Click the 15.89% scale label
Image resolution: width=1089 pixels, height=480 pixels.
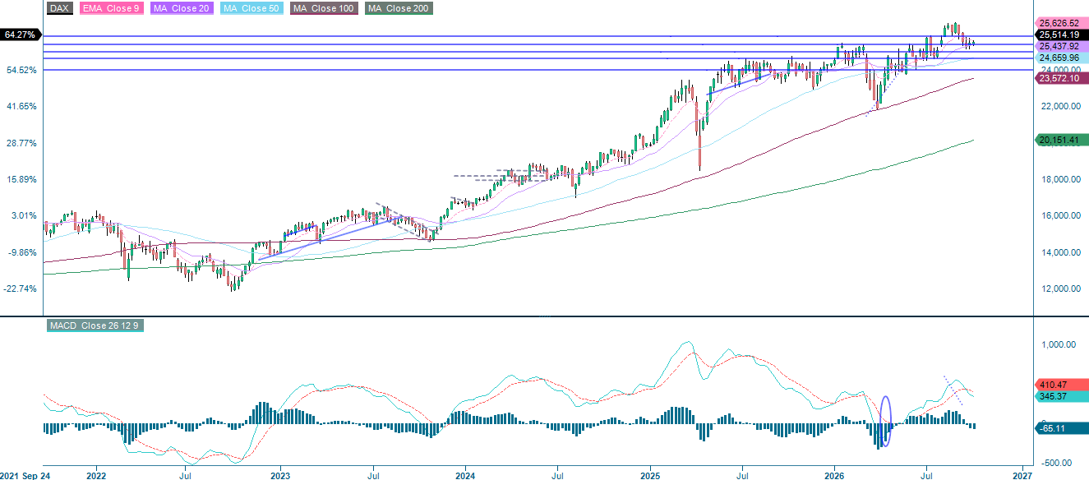tap(21, 179)
